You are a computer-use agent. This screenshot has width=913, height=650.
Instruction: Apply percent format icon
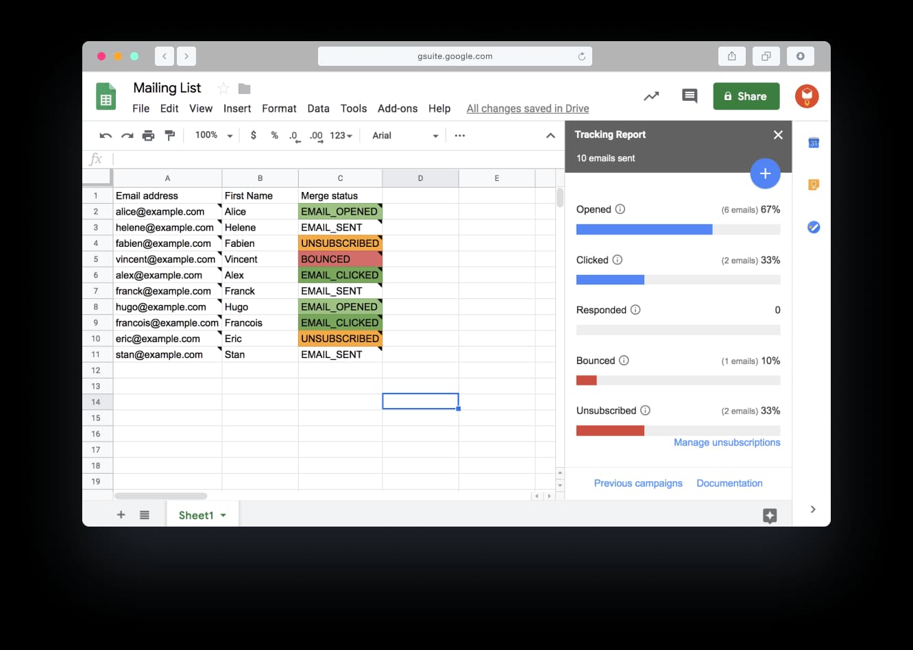pyautogui.click(x=274, y=135)
